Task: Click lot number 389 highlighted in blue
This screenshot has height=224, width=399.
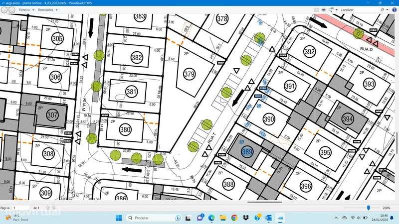Action: coord(247,152)
